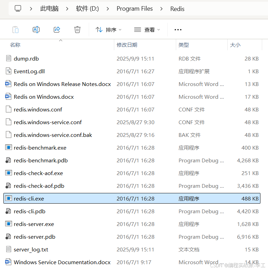Viewport: 268px width, 270px height.
Task: Select Redis on Windows.docx file name
Action: (44, 97)
